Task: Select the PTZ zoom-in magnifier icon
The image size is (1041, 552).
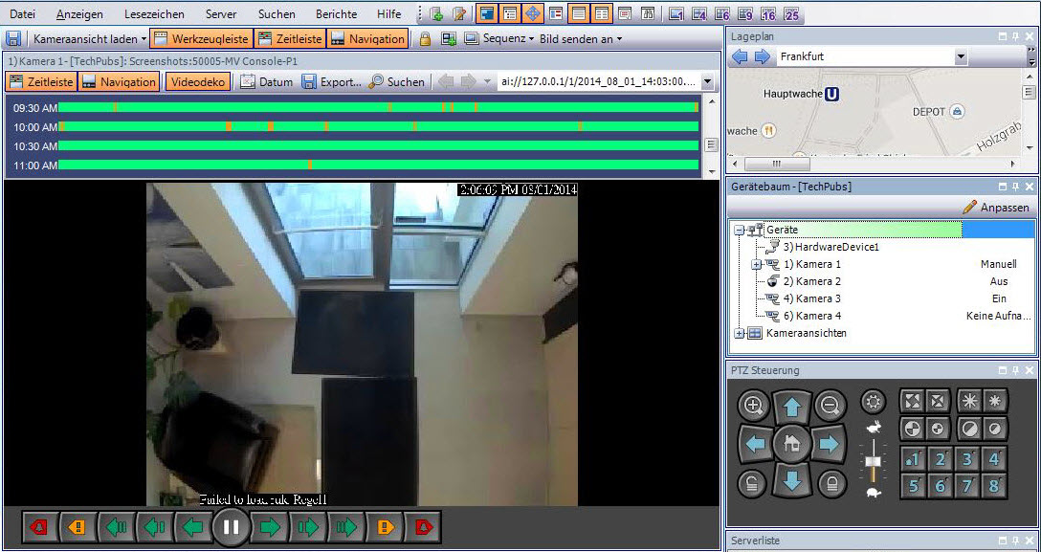Action: (753, 404)
